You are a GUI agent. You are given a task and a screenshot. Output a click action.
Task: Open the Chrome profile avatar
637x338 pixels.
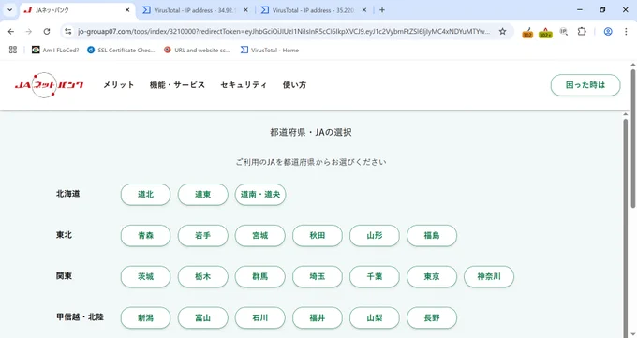pyautogui.click(x=608, y=31)
